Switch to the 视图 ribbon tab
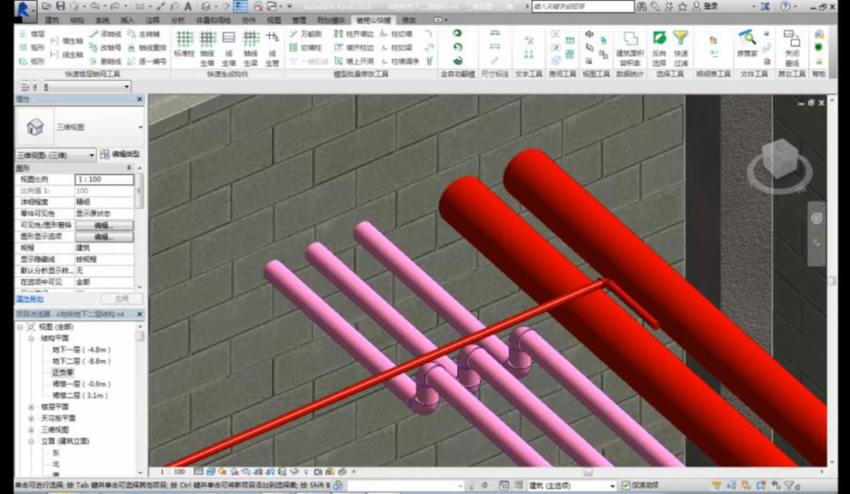This screenshot has height=494, width=850. 274,20
